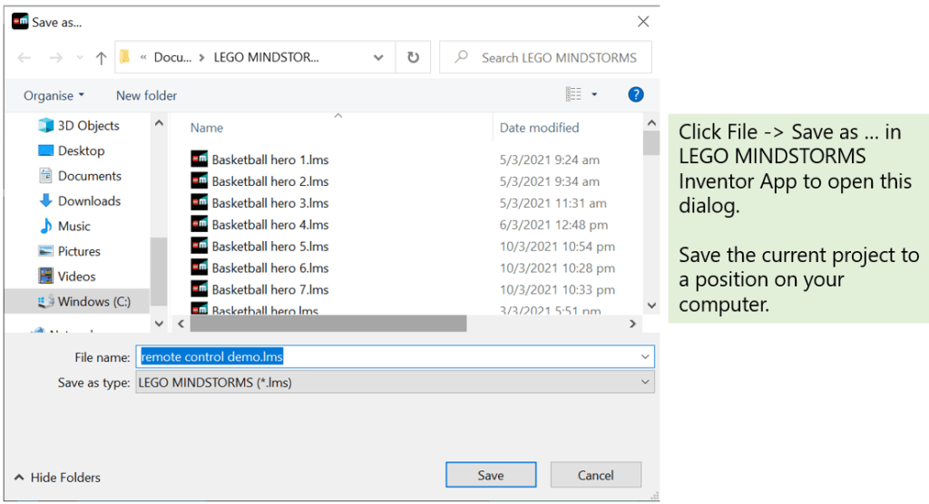
Task: Click the Save button
Action: [x=491, y=475]
